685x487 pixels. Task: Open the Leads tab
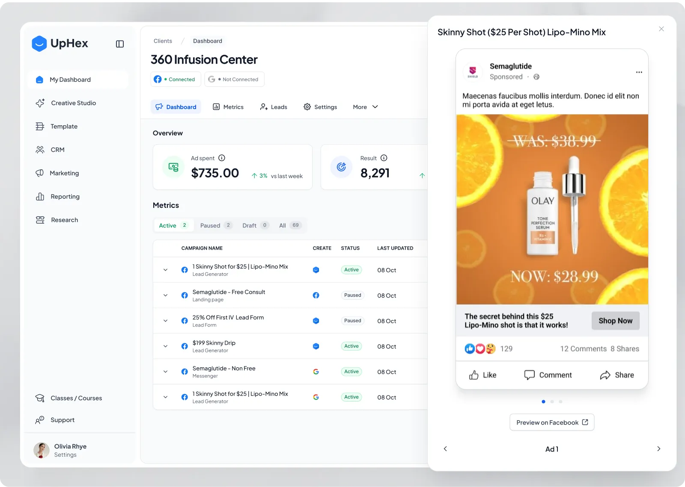(x=274, y=107)
